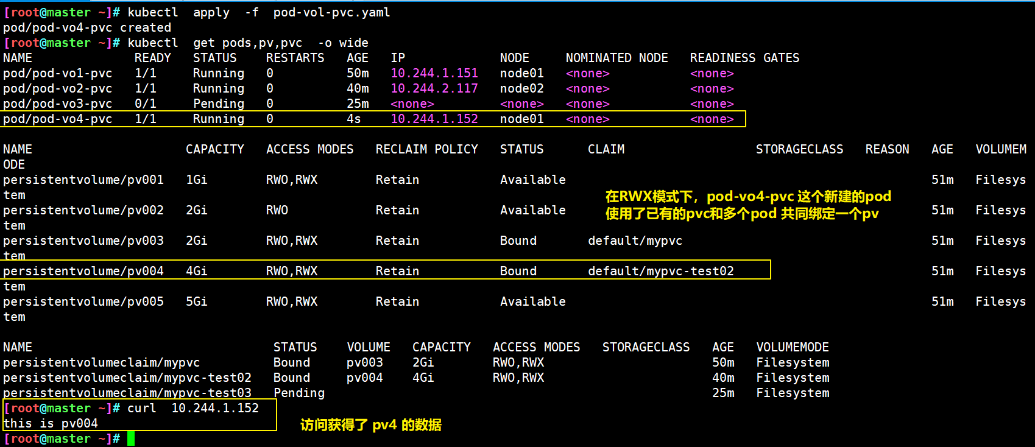Click the 25m age of mypvc-test03
1035x447 pixels.
point(723,393)
